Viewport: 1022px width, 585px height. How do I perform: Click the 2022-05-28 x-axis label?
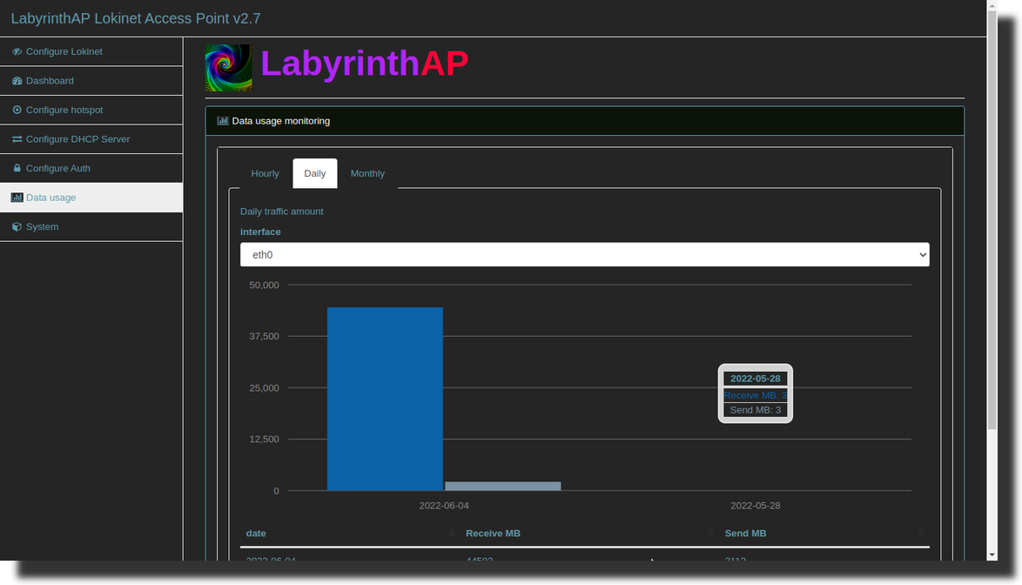(x=756, y=506)
